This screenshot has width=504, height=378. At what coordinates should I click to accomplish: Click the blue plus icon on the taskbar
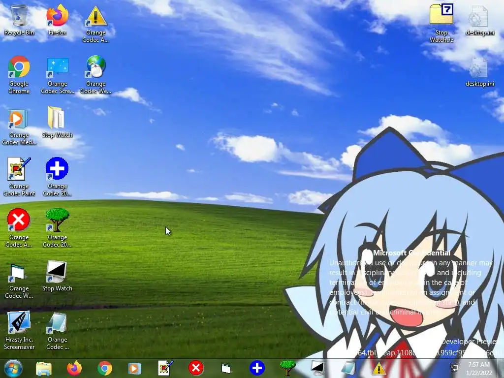[257, 368]
